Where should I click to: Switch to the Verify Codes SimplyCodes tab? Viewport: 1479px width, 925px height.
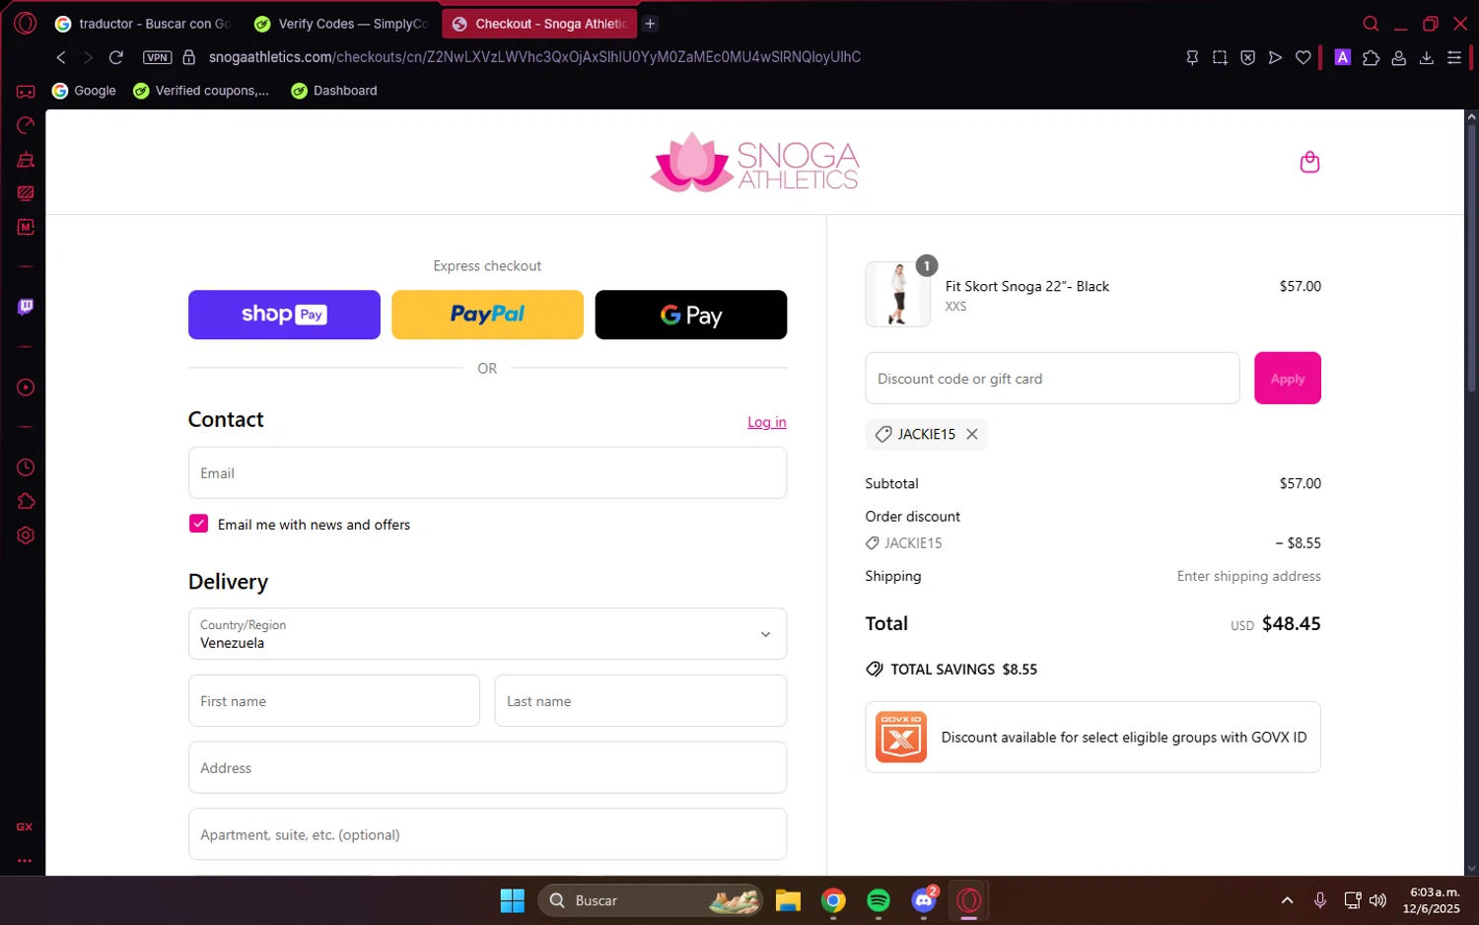[x=339, y=23]
